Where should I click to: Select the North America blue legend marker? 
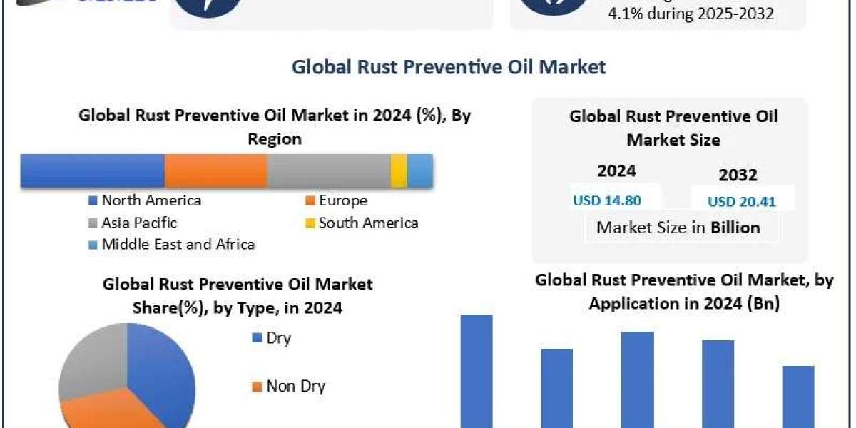(93, 201)
